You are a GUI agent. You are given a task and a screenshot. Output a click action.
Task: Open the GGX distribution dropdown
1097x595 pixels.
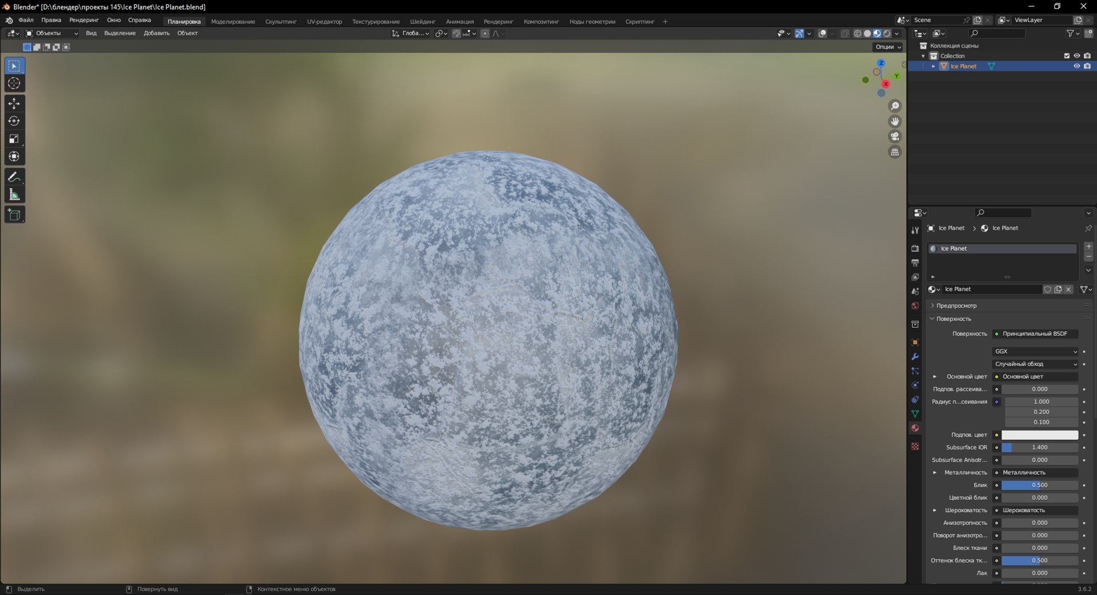point(1035,352)
